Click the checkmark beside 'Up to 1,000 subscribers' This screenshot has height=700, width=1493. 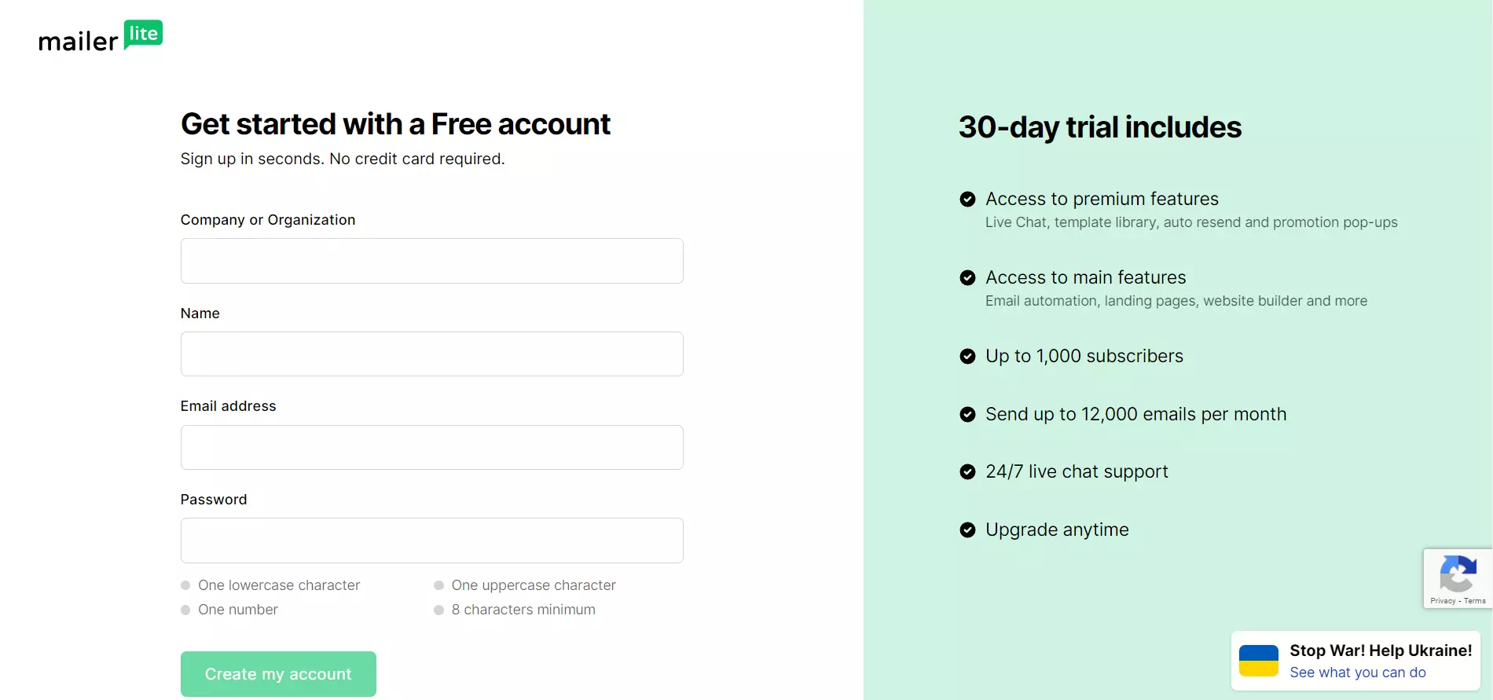click(967, 356)
